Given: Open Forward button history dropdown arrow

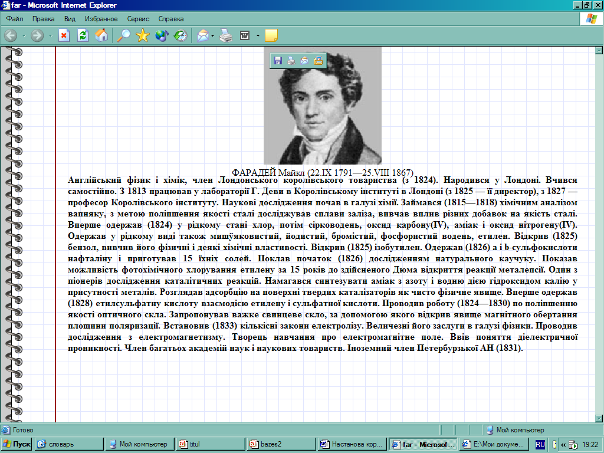Looking at the screenshot, I should pos(50,36).
